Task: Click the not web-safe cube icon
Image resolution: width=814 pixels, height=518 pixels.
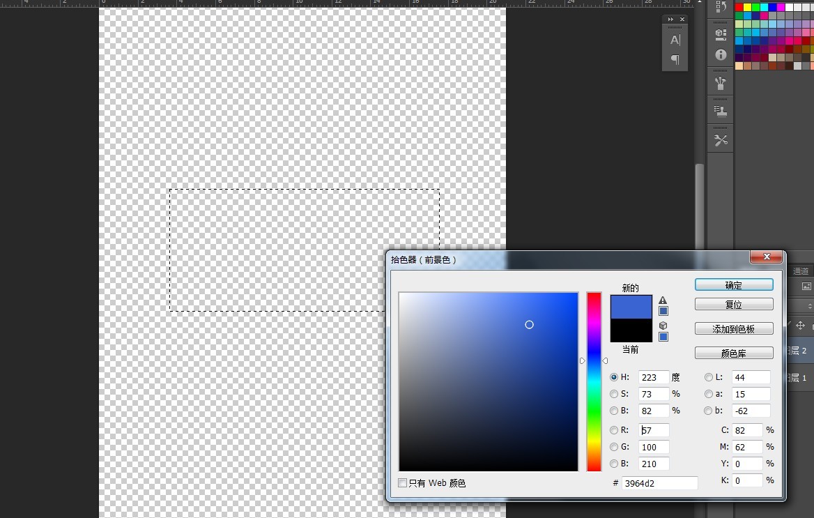Action: pyautogui.click(x=663, y=326)
